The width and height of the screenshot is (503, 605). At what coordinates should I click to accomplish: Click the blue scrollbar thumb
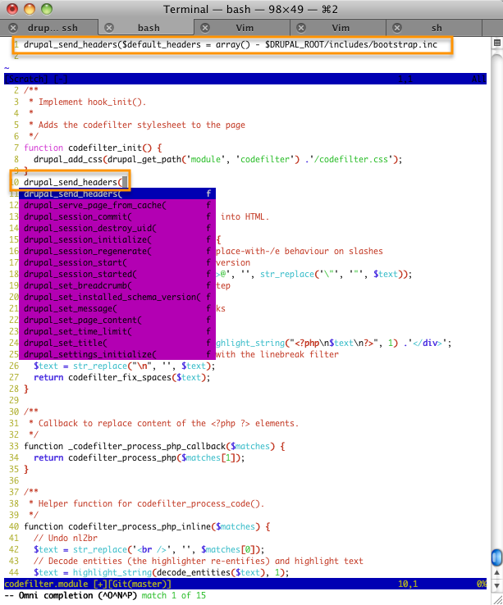coord(496,557)
